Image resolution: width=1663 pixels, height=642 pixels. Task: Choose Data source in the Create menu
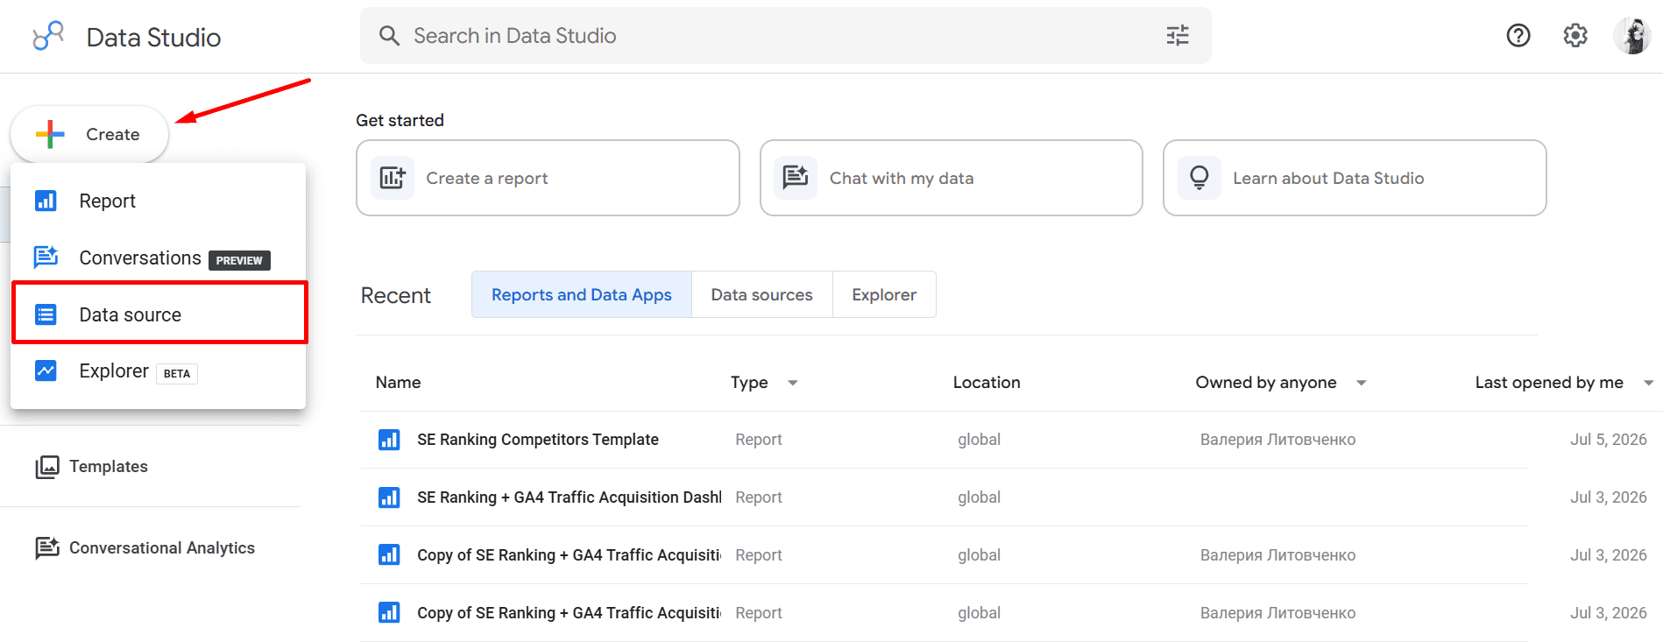click(159, 314)
